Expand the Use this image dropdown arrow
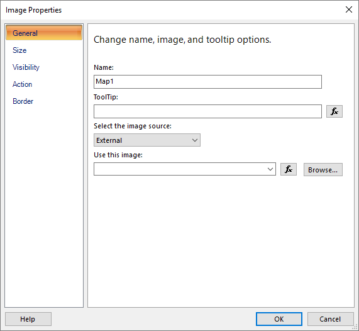359x331 pixels. [270, 169]
